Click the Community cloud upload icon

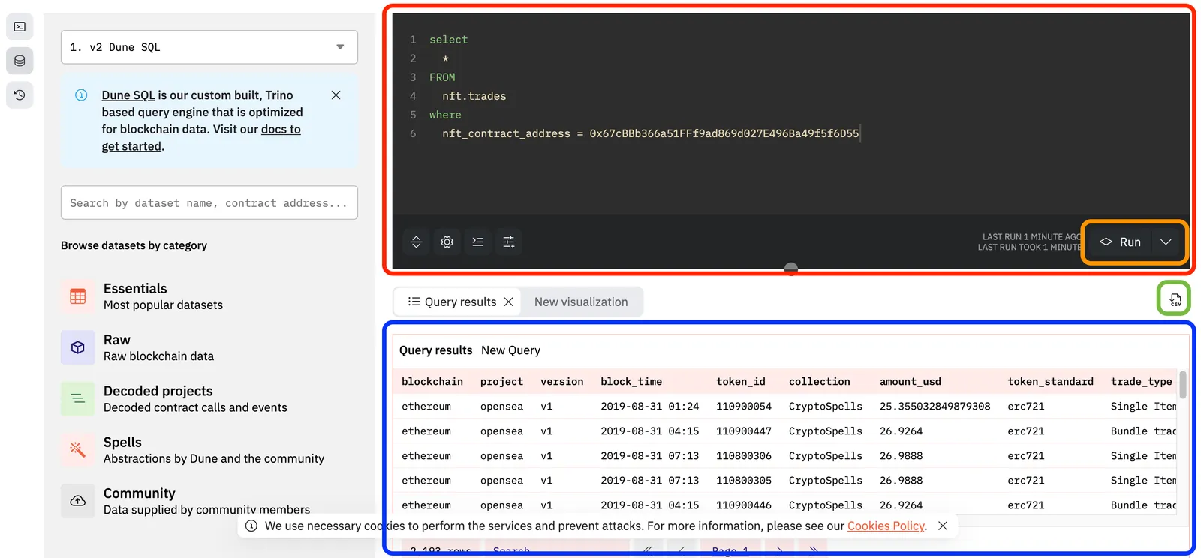[x=78, y=500]
